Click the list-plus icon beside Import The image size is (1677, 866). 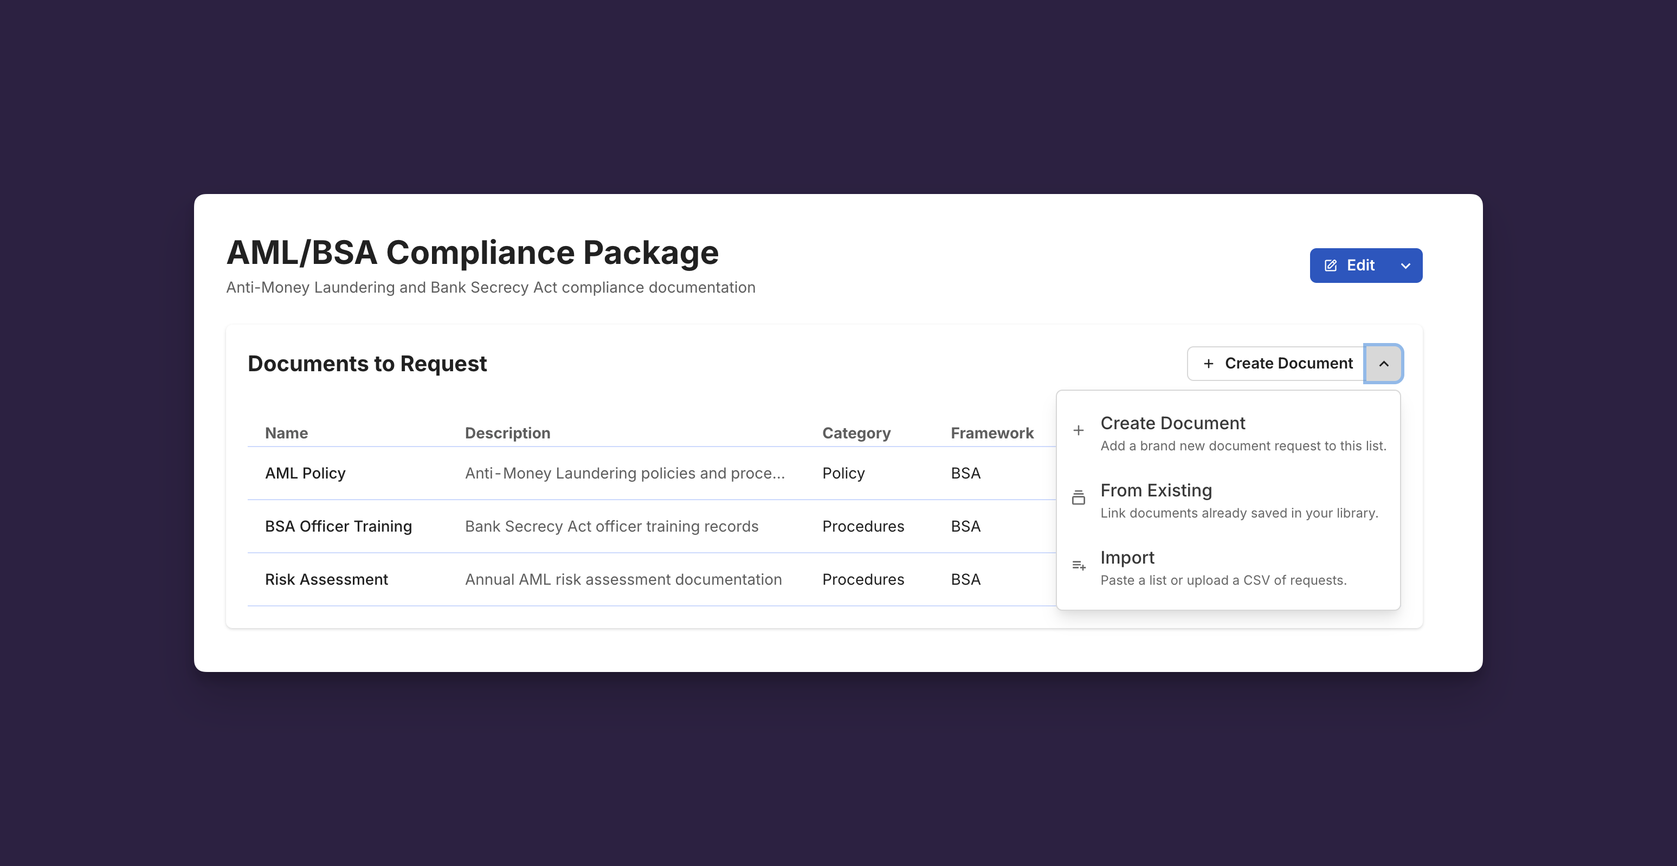1079,565
